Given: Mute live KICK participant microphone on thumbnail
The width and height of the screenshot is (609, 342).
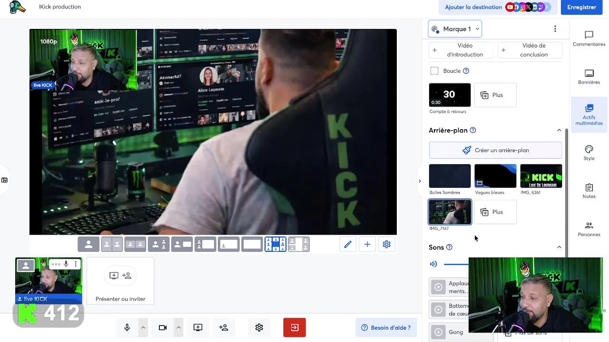Looking at the screenshot, I should click(x=66, y=264).
